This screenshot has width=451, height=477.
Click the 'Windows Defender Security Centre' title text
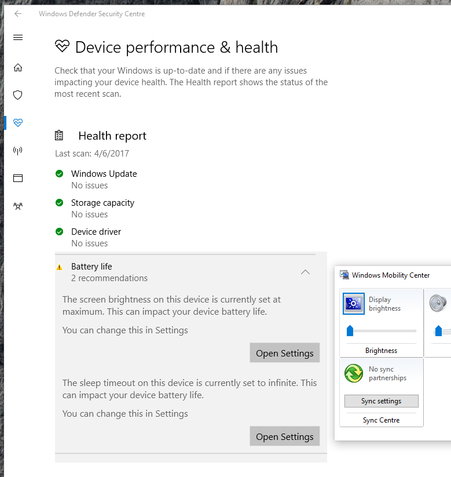click(92, 14)
